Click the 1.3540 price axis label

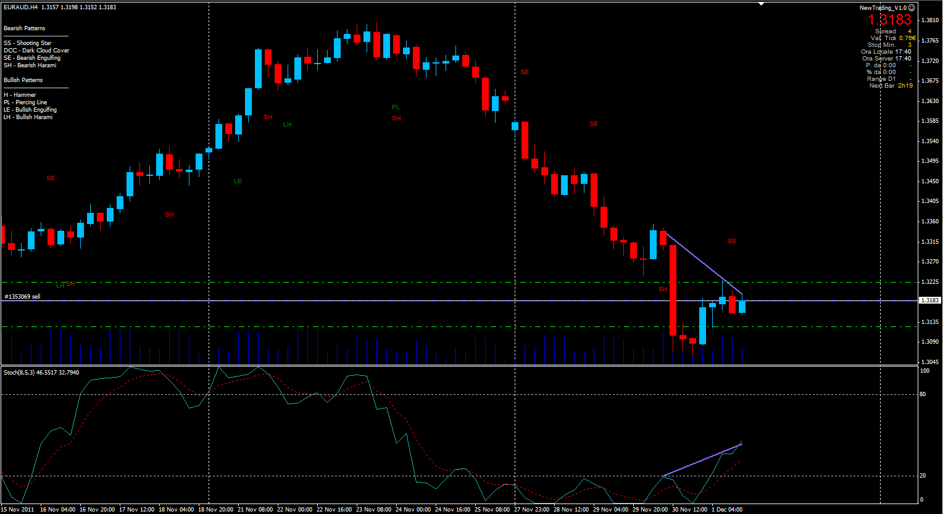930,141
